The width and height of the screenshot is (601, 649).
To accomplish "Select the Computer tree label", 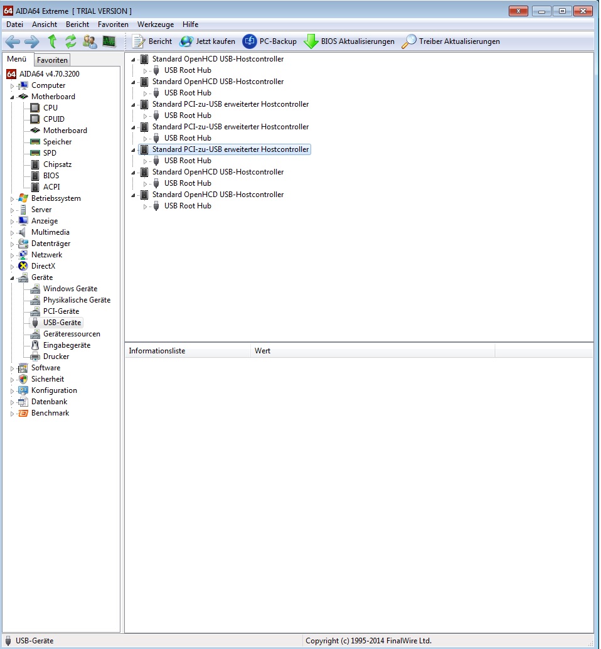I will click(48, 86).
